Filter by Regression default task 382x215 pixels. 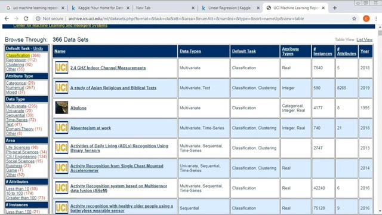pyautogui.click(x=16, y=60)
